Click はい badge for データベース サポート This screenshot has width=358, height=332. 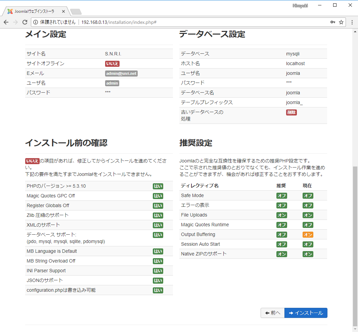(158, 235)
